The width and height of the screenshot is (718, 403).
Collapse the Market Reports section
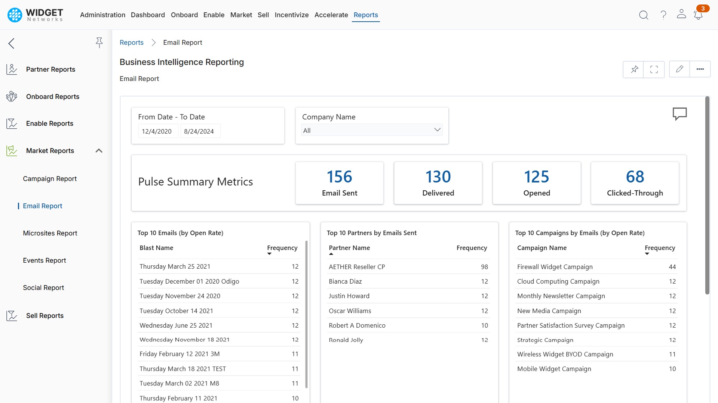(99, 150)
